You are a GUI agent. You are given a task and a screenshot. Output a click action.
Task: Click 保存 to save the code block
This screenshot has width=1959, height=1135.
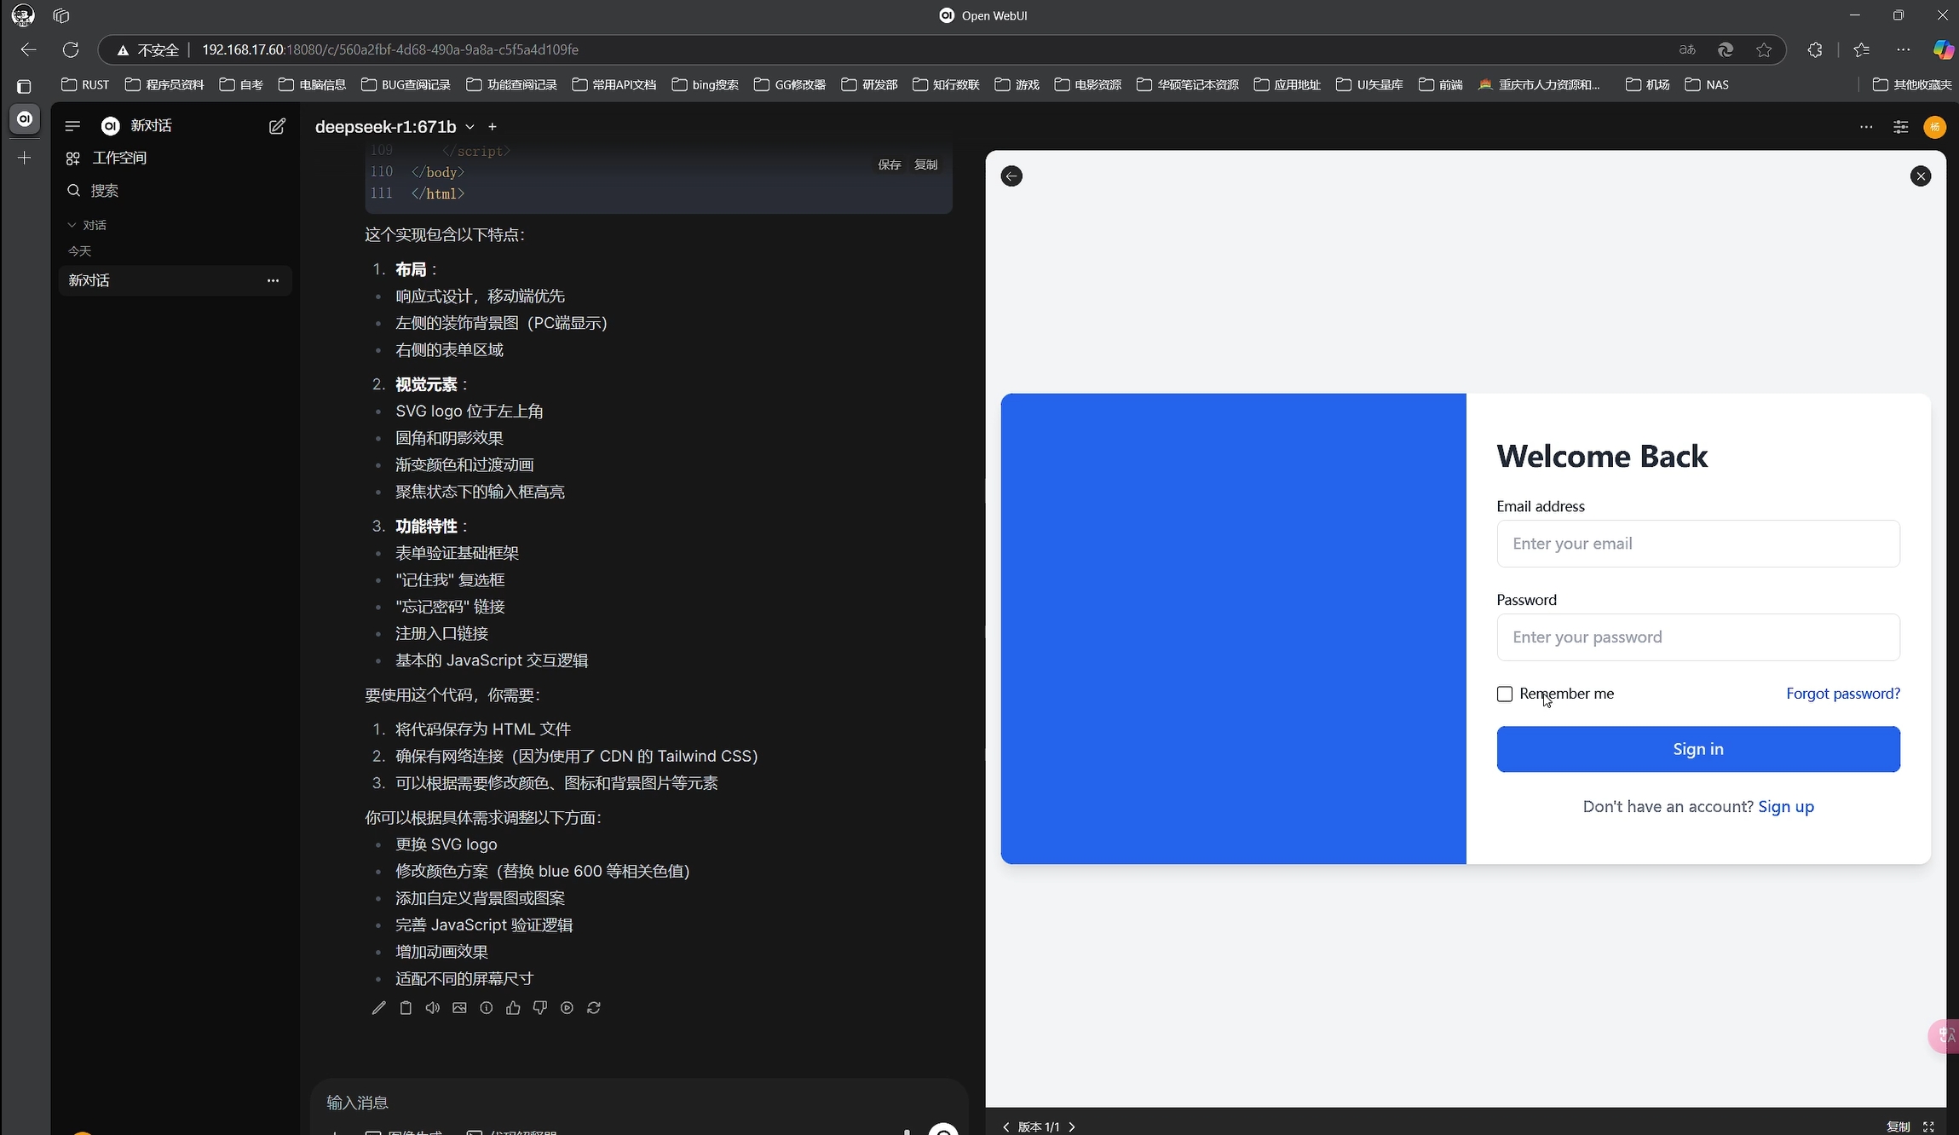[890, 164]
